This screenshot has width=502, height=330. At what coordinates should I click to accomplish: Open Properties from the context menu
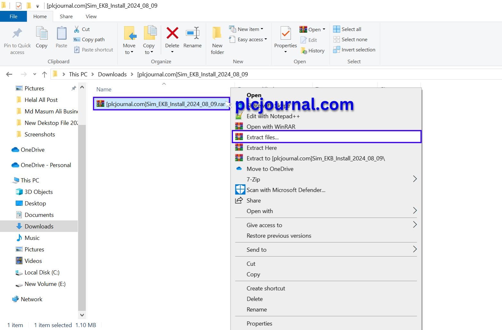[326, 324]
